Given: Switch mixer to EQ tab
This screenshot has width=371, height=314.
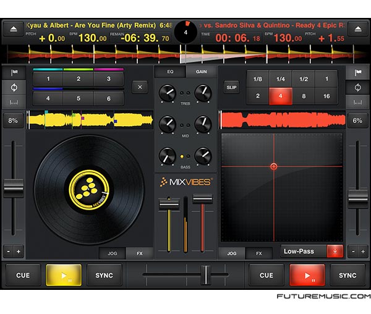Looking at the screenshot, I should point(170,72).
